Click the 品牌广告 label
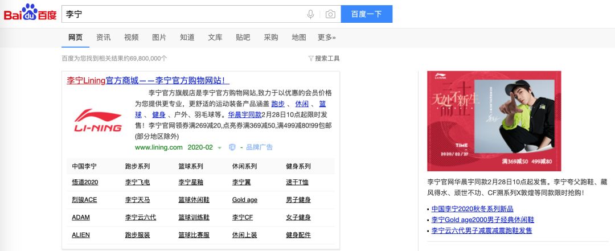The height and width of the screenshot is (251, 615). [259, 147]
